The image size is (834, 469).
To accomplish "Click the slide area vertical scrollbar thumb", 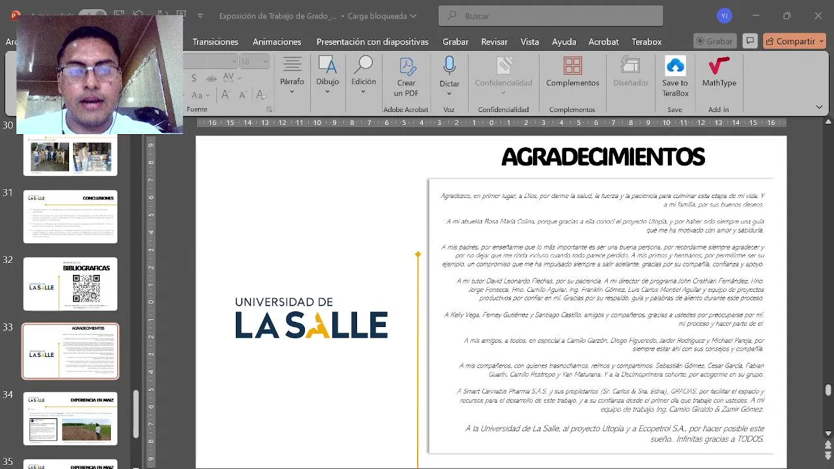I will point(828,390).
